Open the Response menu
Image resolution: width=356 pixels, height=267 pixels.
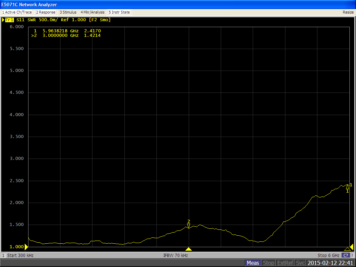pos(46,12)
